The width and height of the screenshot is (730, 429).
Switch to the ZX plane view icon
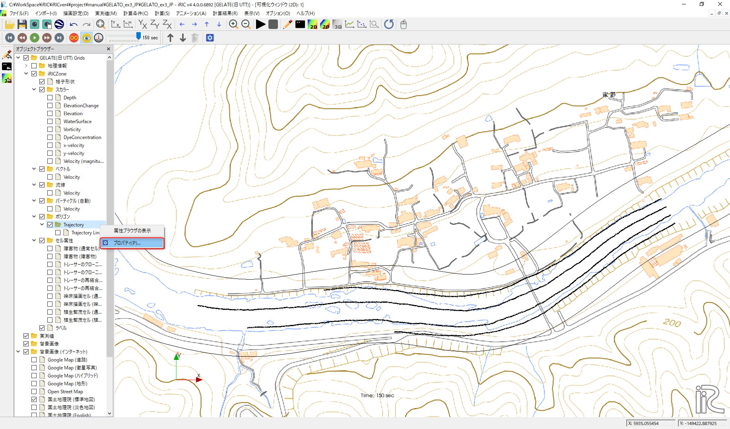(x=167, y=25)
